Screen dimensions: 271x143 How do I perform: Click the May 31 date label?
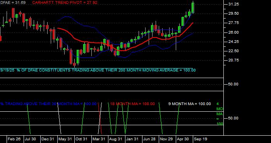pyautogui.click(x=65, y=139)
